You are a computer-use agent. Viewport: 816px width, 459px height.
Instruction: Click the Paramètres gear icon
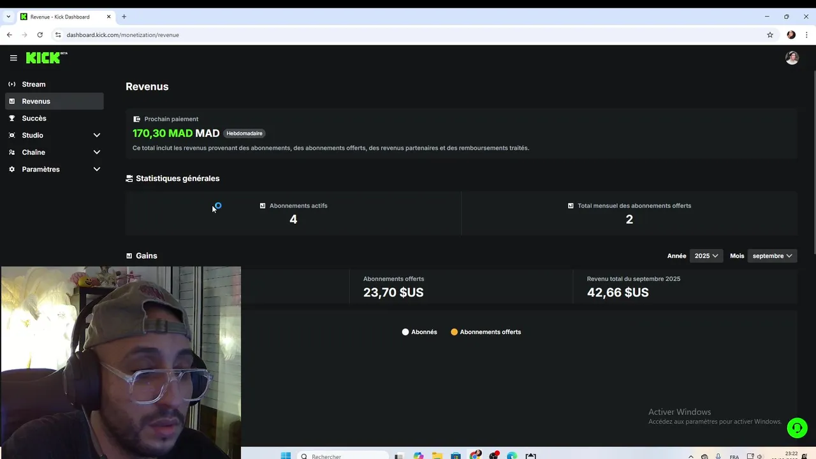coord(11,169)
